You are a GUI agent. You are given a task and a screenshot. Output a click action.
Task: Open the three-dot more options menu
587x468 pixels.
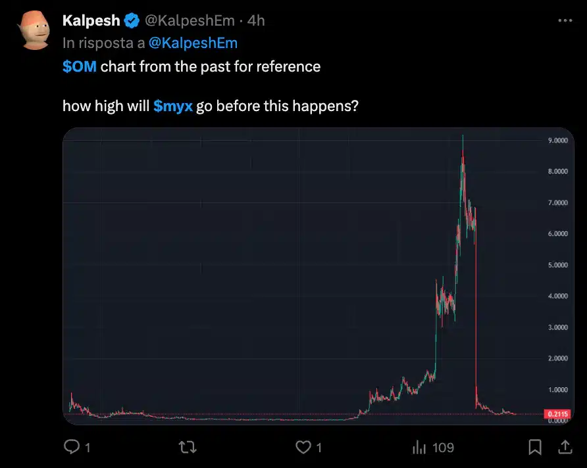tap(565, 20)
